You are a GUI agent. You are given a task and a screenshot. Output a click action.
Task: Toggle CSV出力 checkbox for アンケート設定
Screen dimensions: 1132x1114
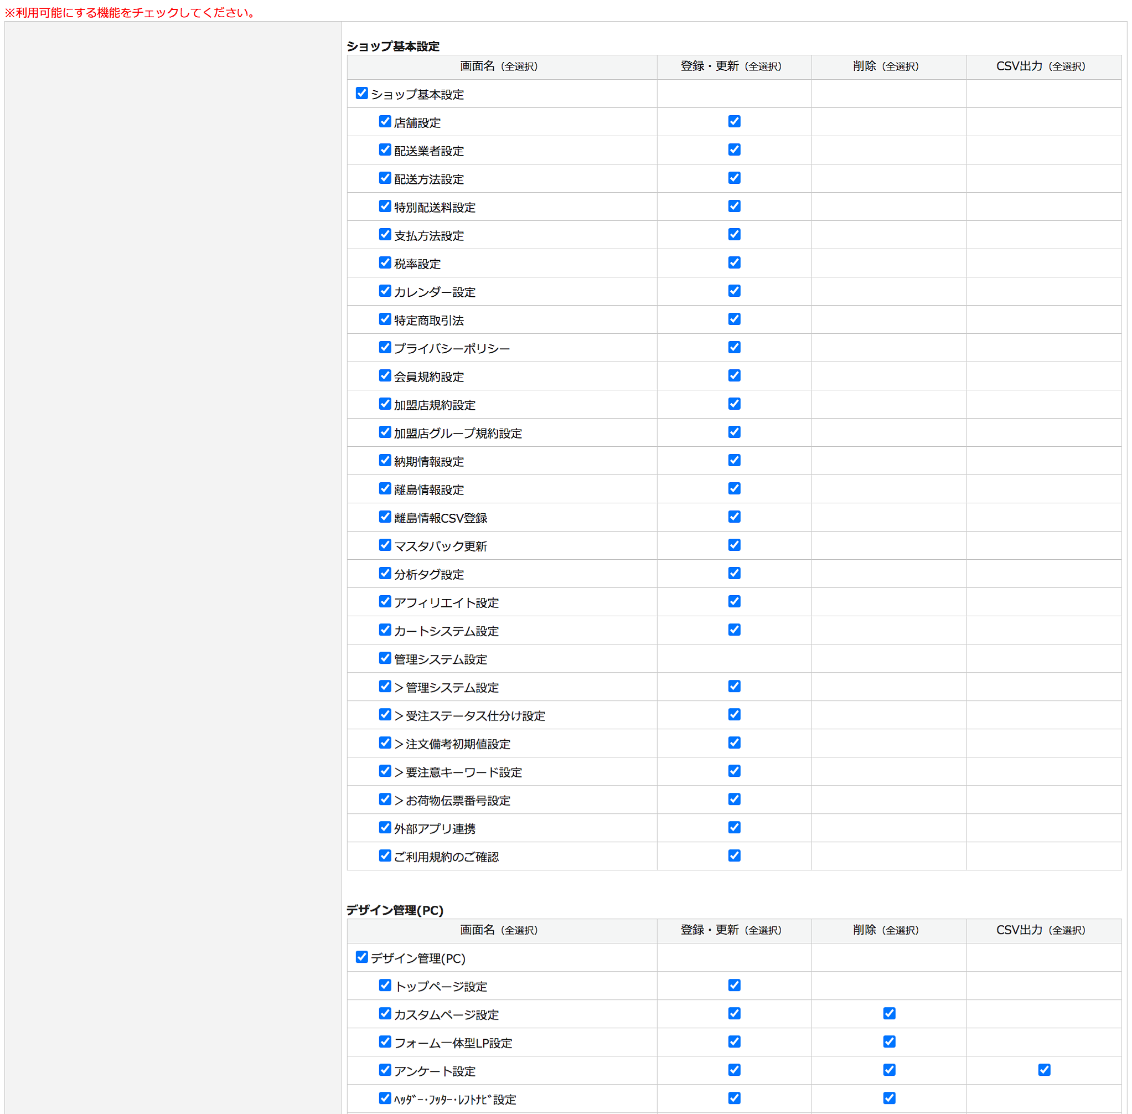pyautogui.click(x=1043, y=1070)
